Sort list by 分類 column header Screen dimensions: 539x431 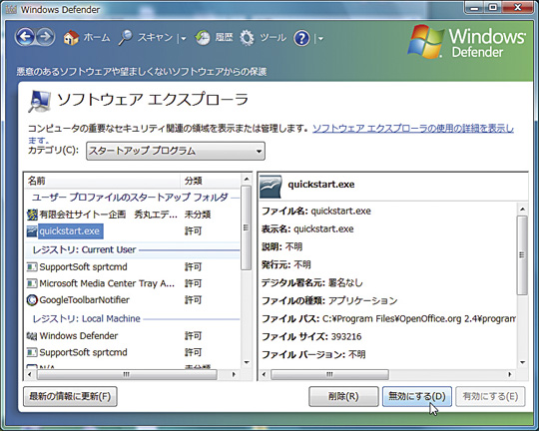coord(211,181)
